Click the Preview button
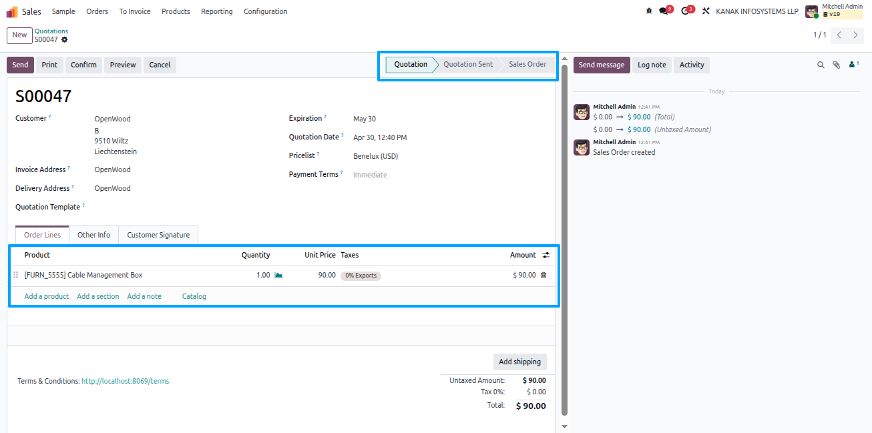The image size is (872, 433). coord(123,65)
